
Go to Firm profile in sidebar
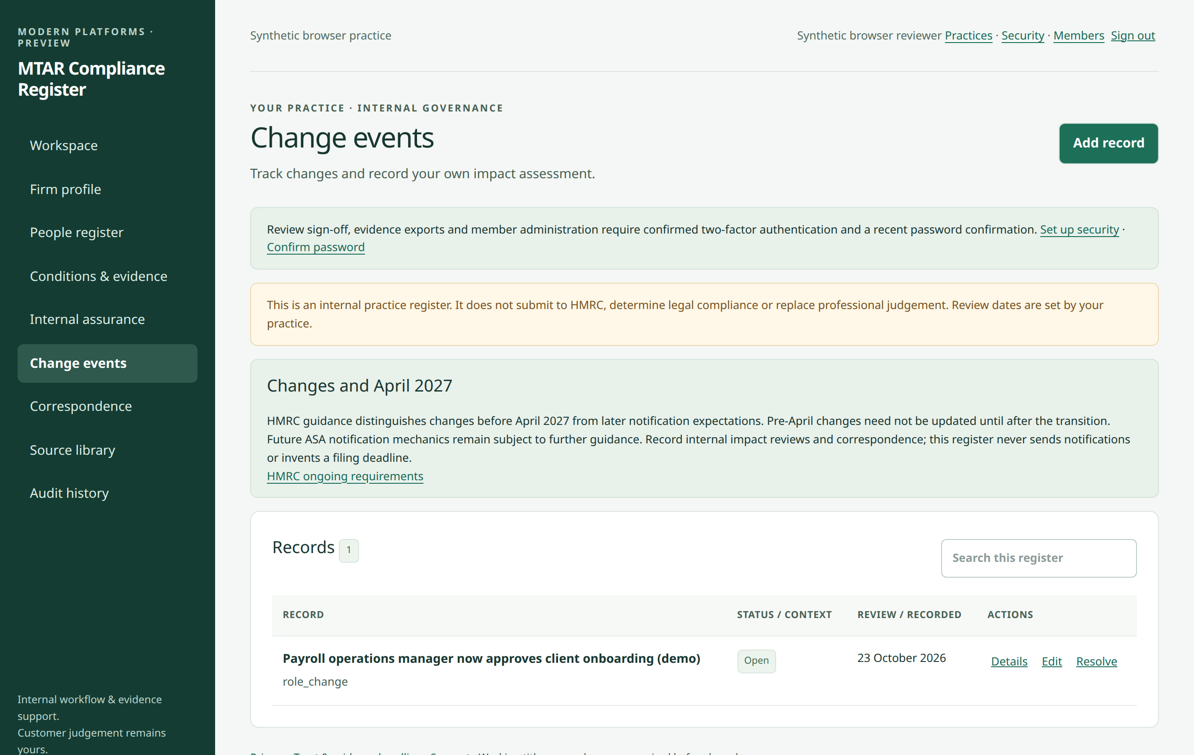[107, 189]
